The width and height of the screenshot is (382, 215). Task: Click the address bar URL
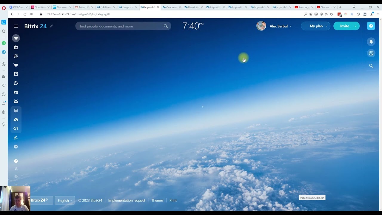(x=78, y=14)
